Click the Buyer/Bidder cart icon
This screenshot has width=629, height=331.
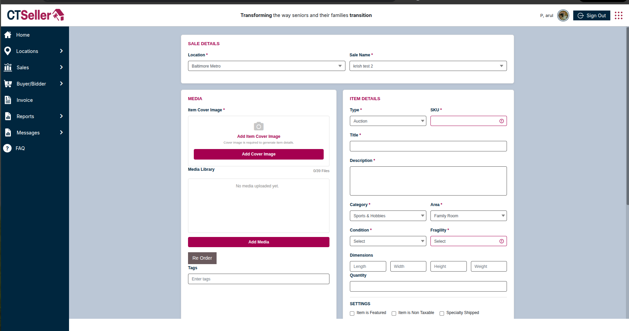pos(8,84)
